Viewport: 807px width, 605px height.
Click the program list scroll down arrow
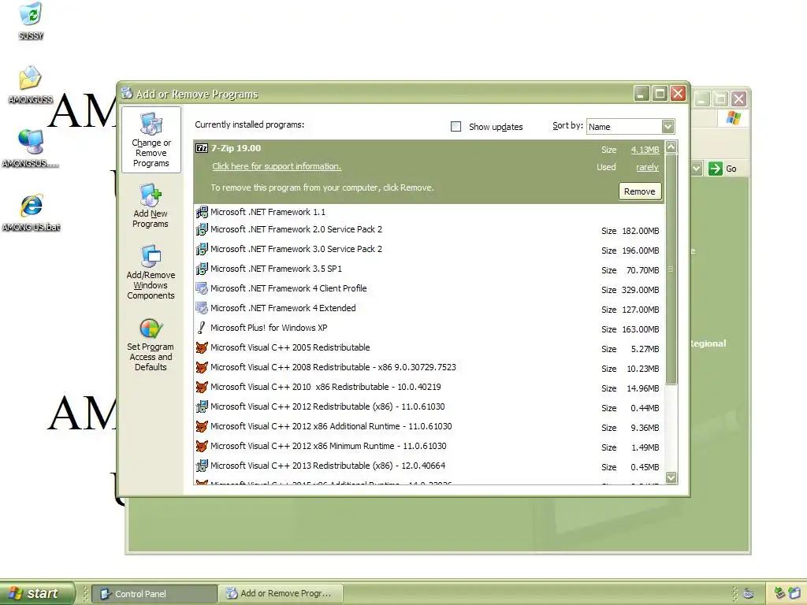point(671,477)
